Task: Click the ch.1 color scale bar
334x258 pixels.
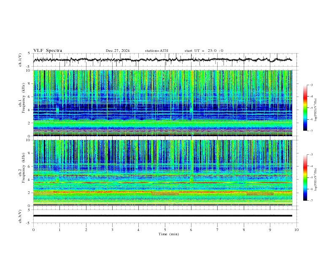Action: (305, 108)
